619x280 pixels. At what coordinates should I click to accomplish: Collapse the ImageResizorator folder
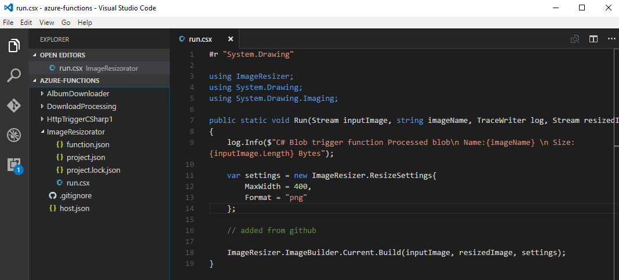coord(75,132)
